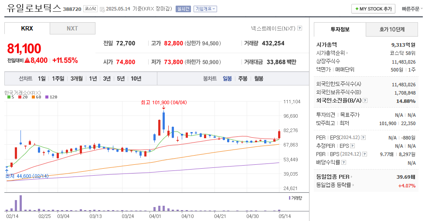The image size is (425, 221).
Task: Open the 호가10단계 tab
Action: pyautogui.click(x=392, y=29)
